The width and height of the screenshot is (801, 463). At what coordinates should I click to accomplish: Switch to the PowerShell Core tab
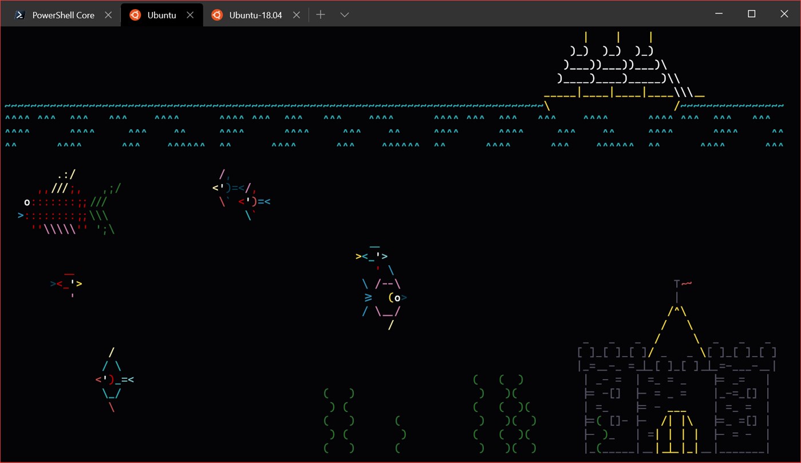tap(61, 15)
